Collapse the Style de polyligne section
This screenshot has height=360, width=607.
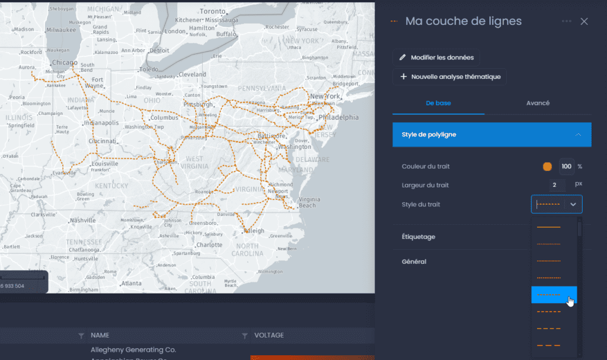pyautogui.click(x=492, y=135)
